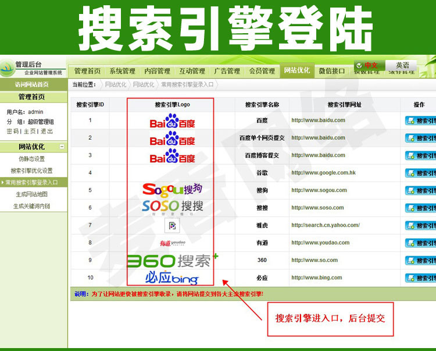Click the 密码 link under user info
This screenshot has width=436, height=351.
[x=13, y=132]
